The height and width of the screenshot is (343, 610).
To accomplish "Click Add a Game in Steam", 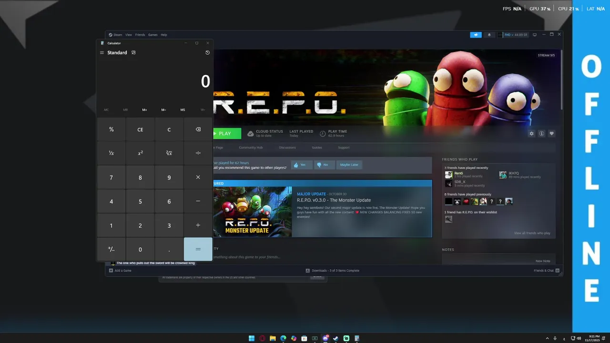I will 120,271.
